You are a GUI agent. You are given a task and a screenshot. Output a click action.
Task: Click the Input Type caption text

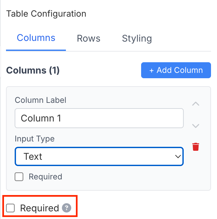point(35,139)
